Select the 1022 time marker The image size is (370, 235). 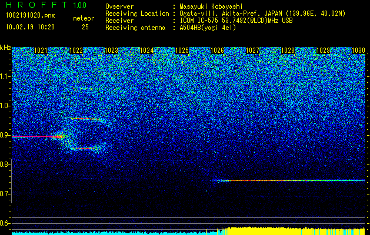click(x=76, y=51)
